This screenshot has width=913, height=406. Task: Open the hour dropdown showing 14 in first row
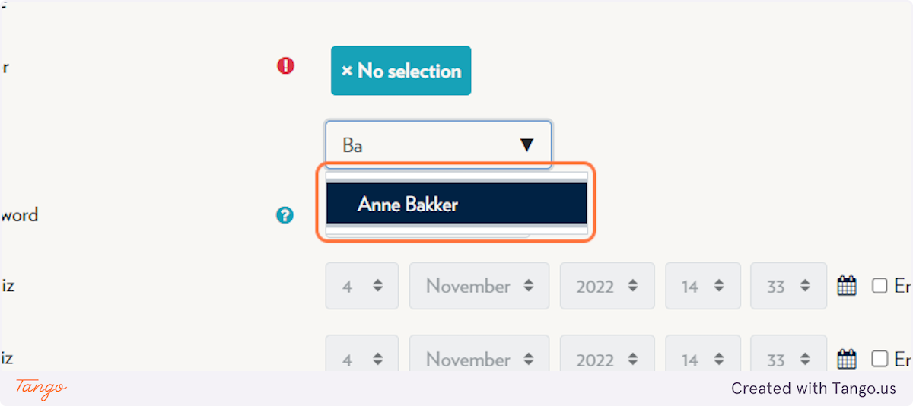(x=702, y=286)
